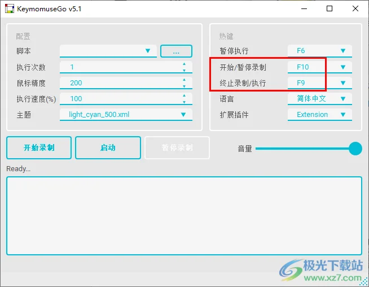
Task: Open the 主题 theme dropdown light_cyan_500.xml
Action: tap(126, 115)
